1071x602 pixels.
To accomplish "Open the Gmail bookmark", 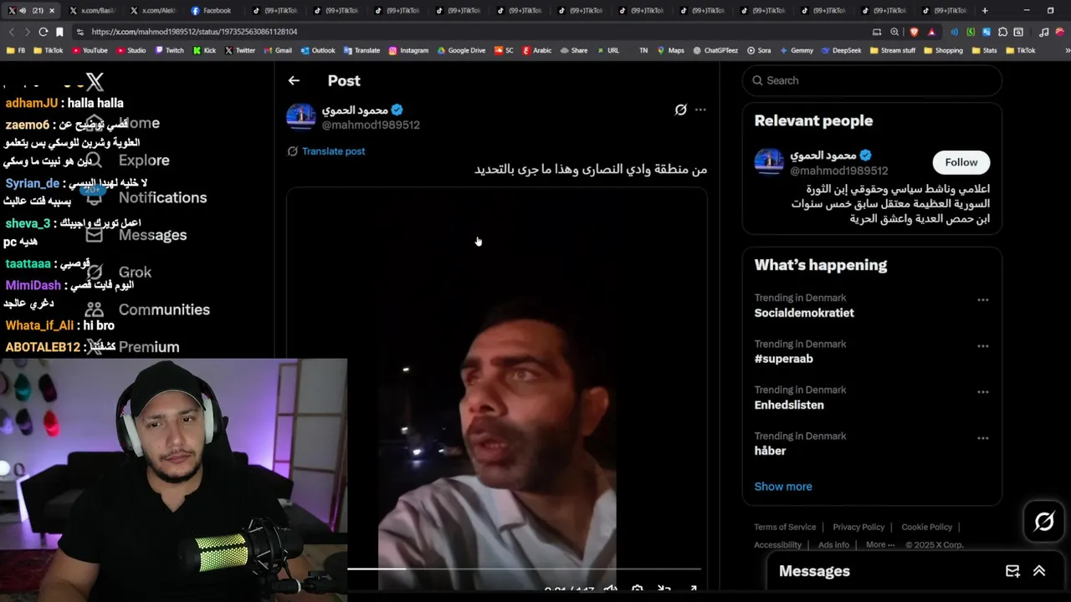I will tap(277, 50).
